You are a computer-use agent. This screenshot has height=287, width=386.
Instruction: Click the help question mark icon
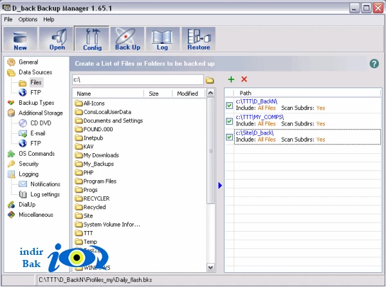point(374,64)
